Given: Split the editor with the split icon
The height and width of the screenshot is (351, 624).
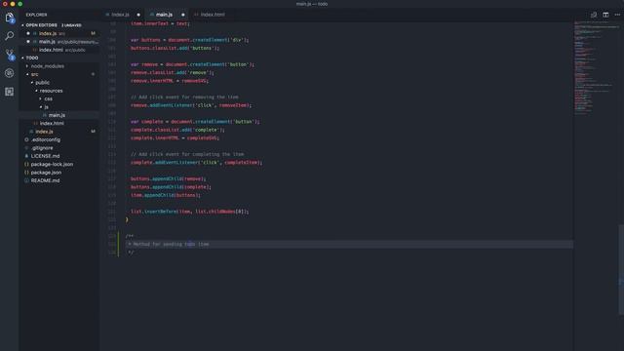Looking at the screenshot, I should pyautogui.click(x=605, y=15).
